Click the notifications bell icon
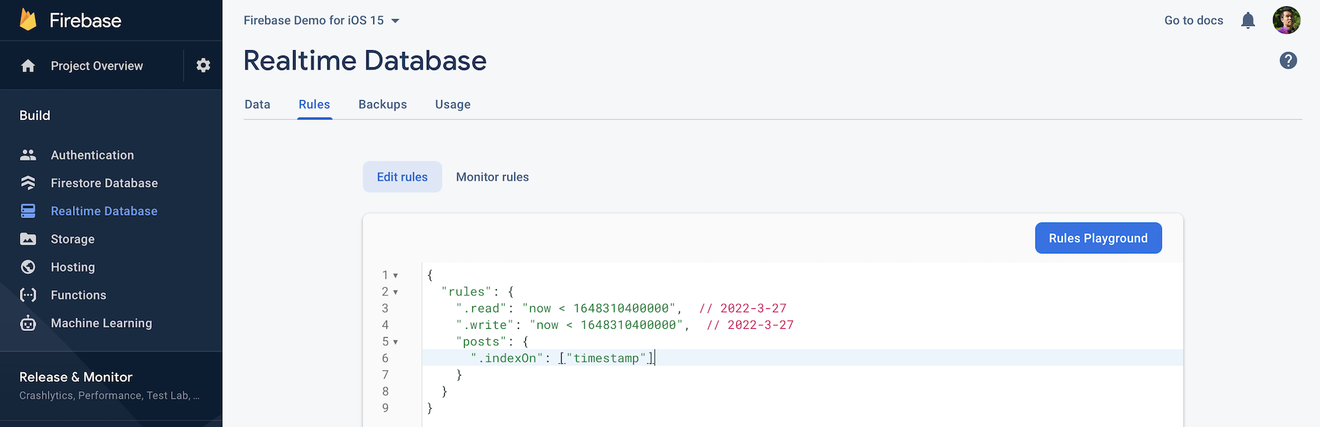Screen dimensions: 1320x427 click(1248, 21)
